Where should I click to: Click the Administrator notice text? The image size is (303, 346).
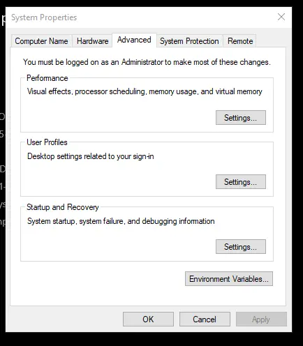pos(147,62)
